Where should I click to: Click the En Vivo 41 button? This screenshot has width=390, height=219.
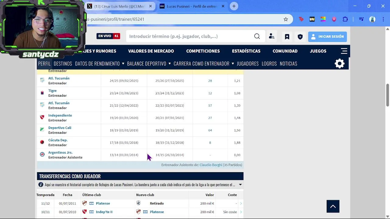click(x=108, y=36)
